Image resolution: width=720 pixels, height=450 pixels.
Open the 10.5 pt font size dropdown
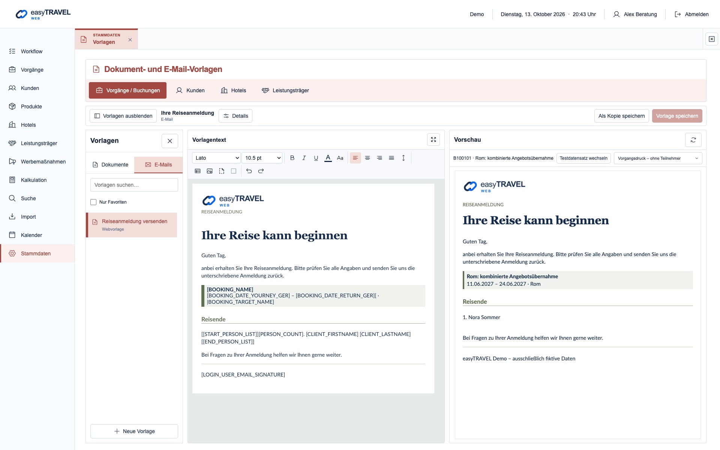(262, 158)
